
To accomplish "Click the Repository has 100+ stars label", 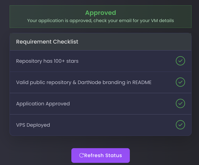I will pos(47,61).
